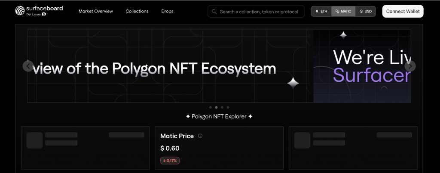Click the red down-arrow price change badge
The width and height of the screenshot is (440, 173).
pos(170,161)
